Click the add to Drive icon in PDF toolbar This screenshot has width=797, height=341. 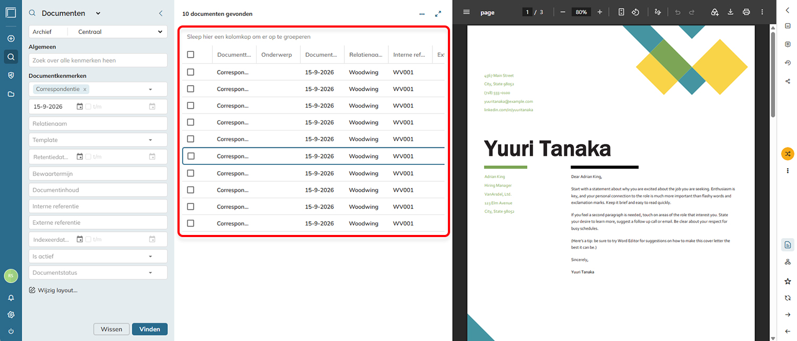pos(715,12)
